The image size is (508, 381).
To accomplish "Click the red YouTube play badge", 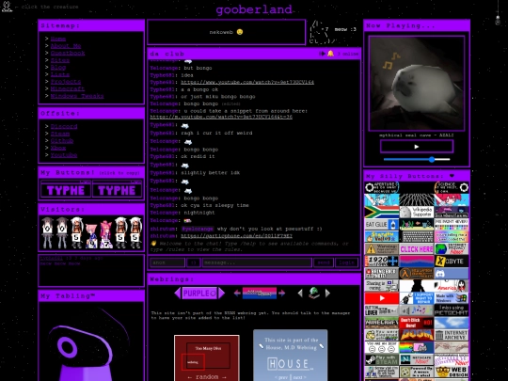I will point(382,298).
